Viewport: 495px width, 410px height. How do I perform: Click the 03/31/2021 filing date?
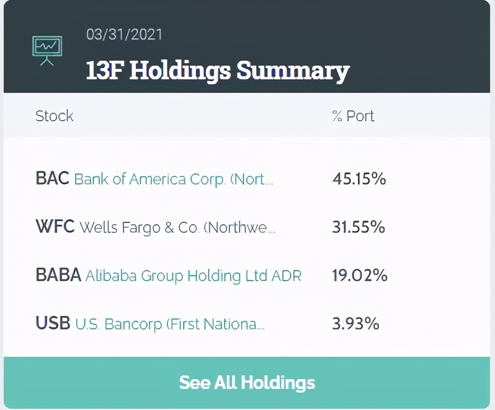(x=124, y=34)
